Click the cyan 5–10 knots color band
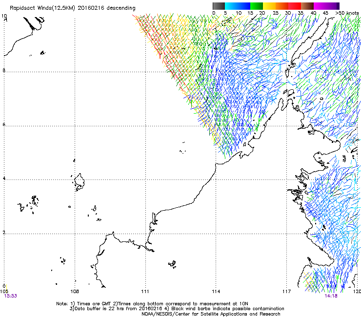The width and height of the screenshot is (361, 317). tap(231, 6)
